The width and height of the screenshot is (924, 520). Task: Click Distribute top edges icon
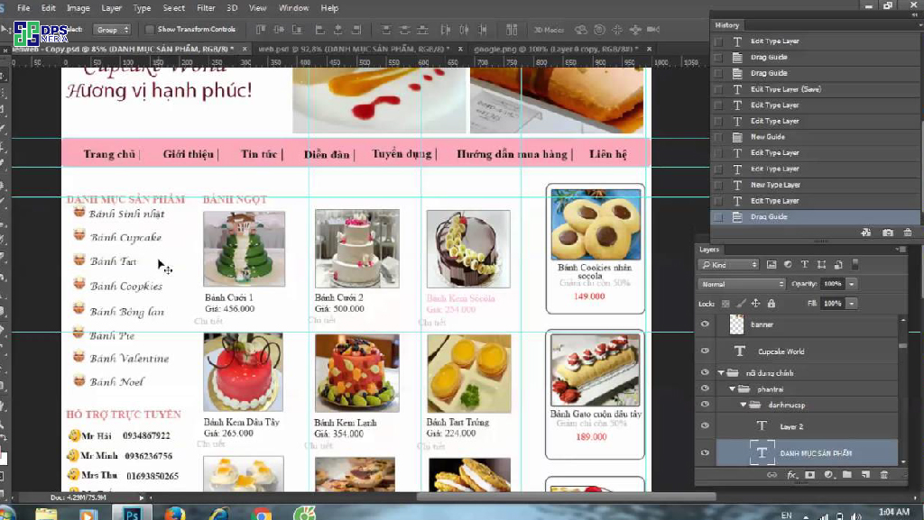[x=386, y=30]
